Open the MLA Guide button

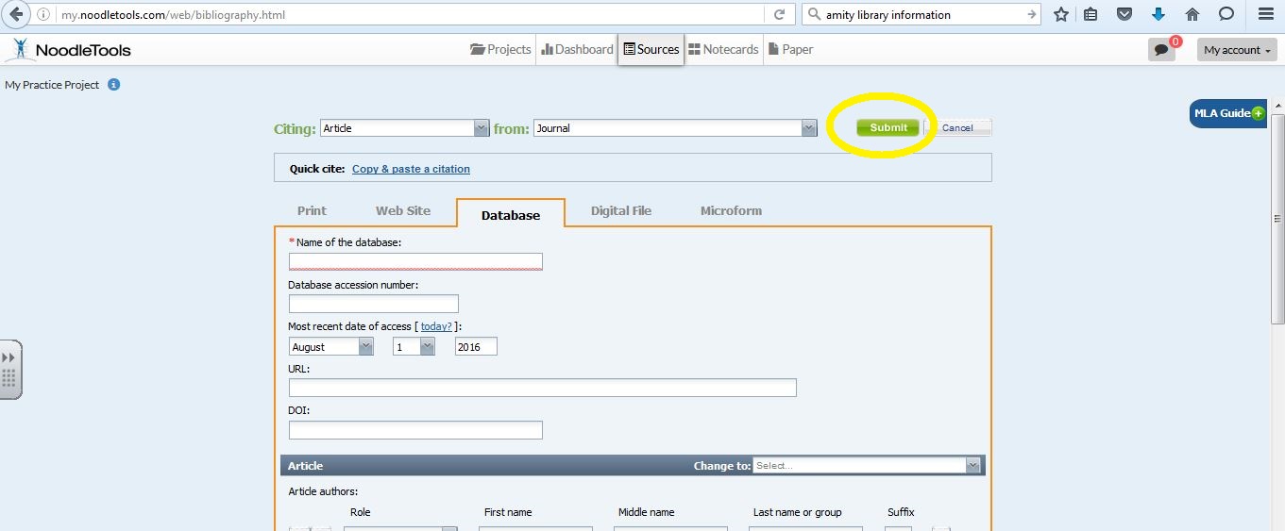(1226, 113)
